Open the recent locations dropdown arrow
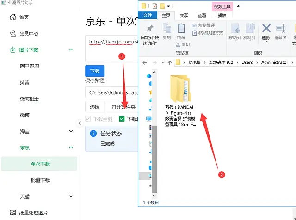 (163, 63)
